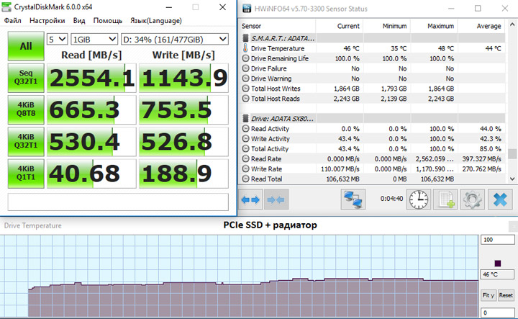The height and width of the screenshot is (319, 518).
Task: Open the Язык(Language) menu
Action: (x=156, y=20)
